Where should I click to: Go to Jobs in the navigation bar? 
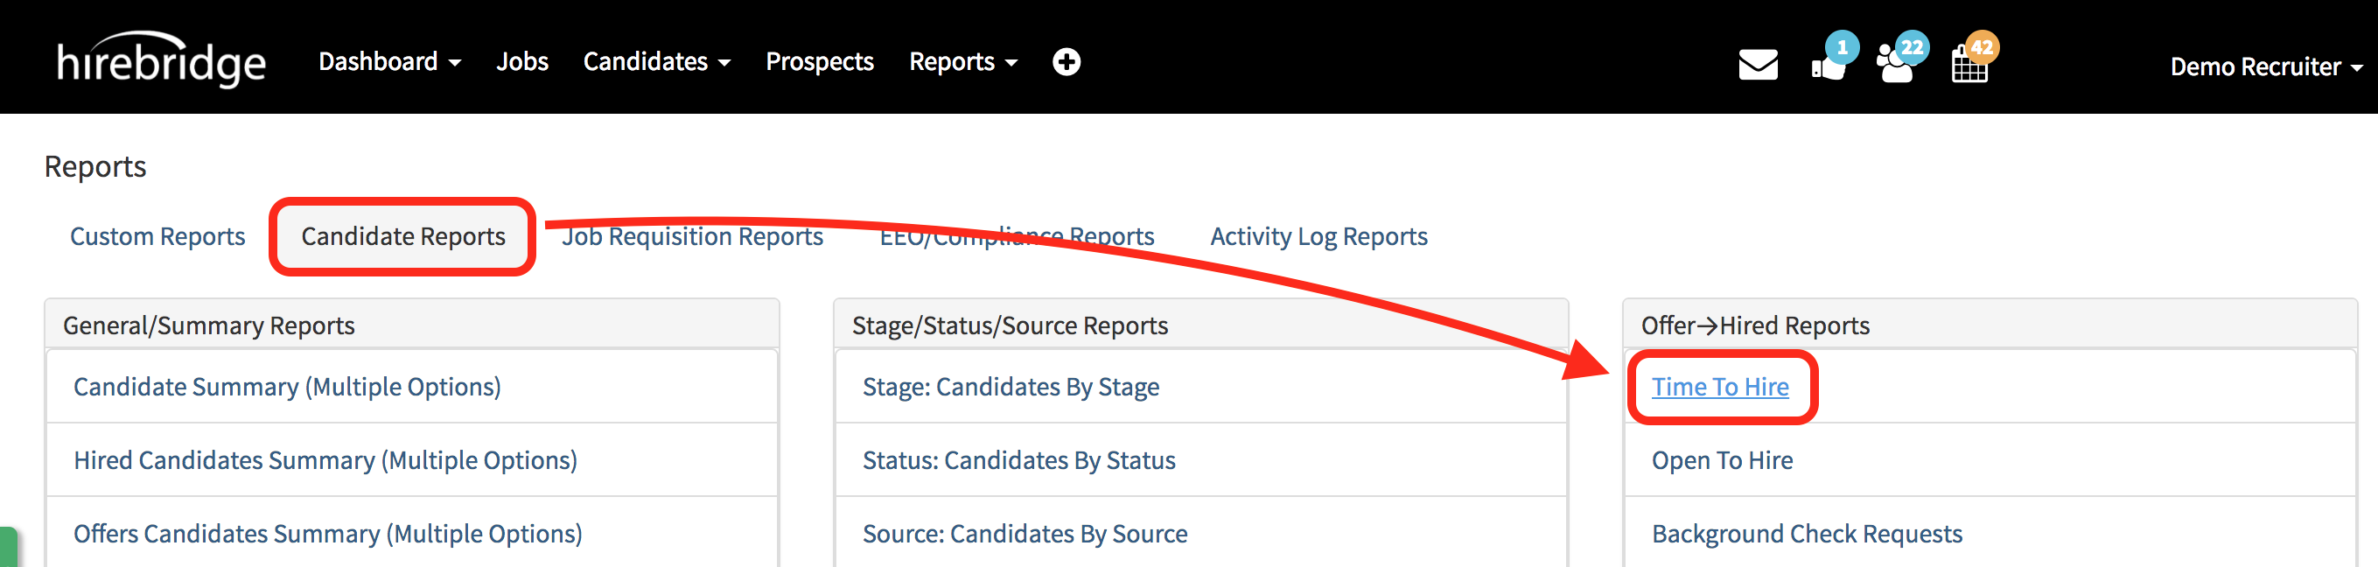click(x=521, y=62)
